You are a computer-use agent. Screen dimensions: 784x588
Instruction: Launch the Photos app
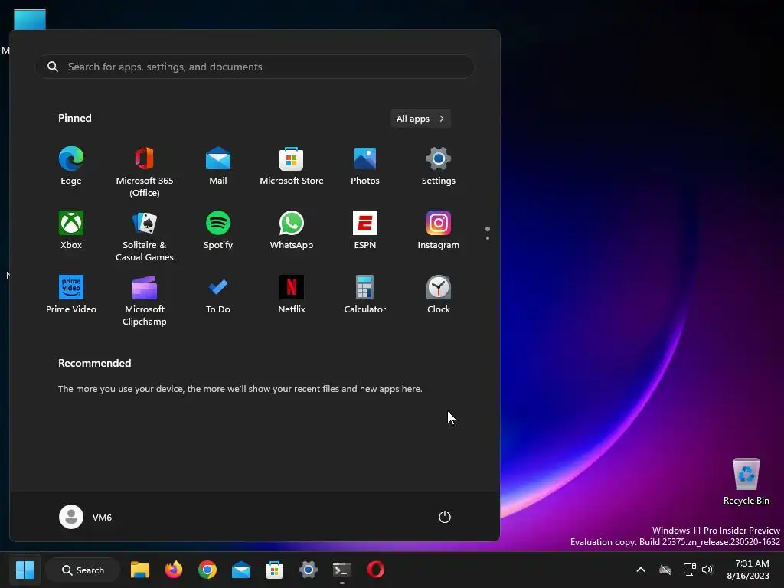365,166
